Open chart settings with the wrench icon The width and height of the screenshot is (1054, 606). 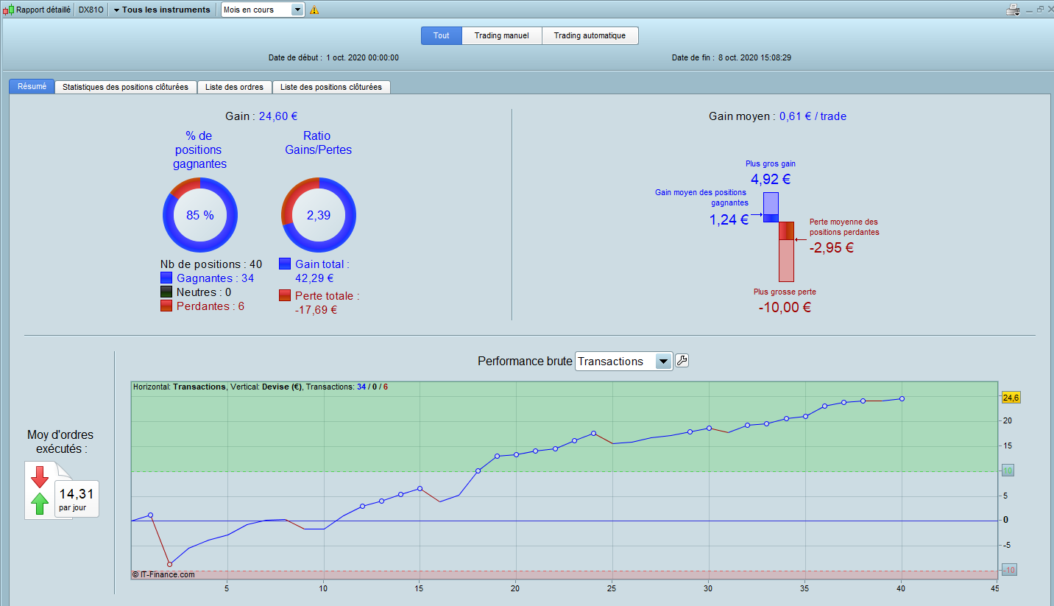pos(682,361)
